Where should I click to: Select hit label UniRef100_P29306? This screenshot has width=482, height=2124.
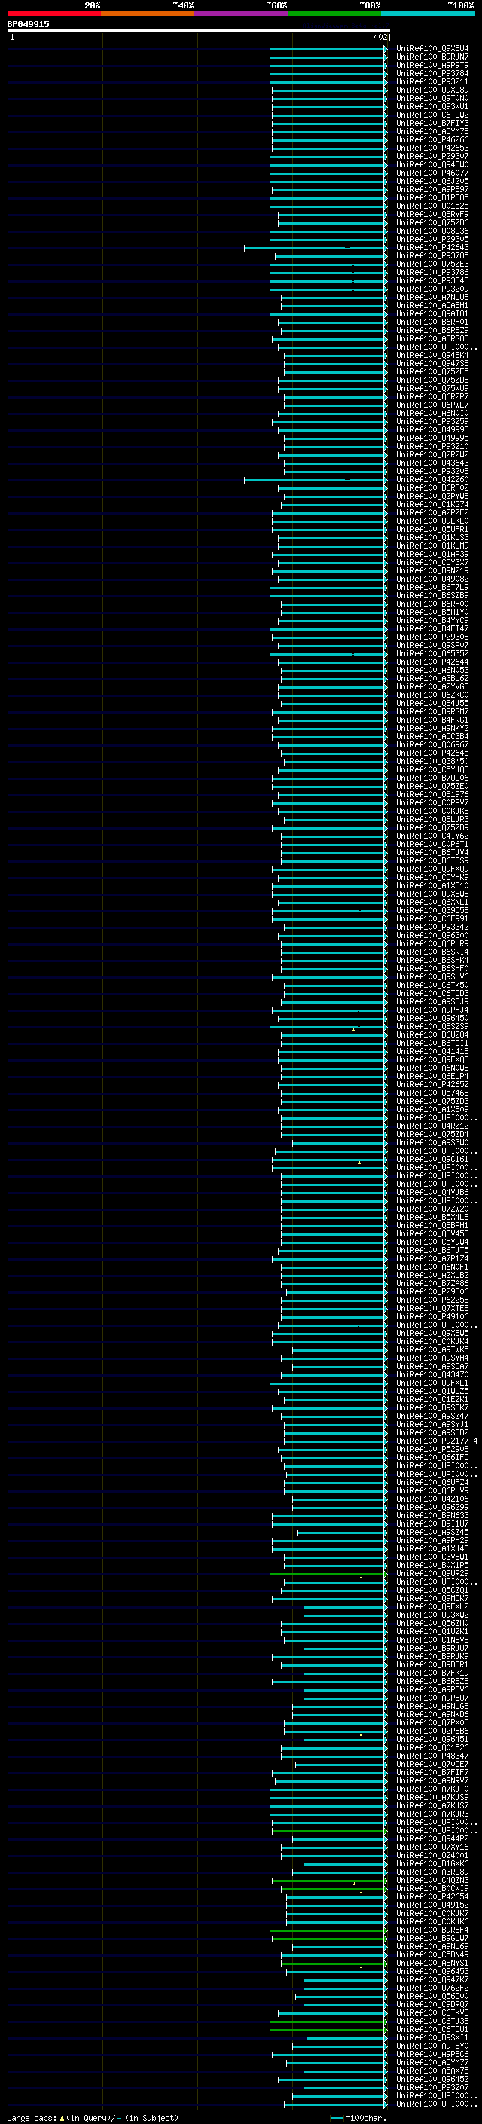click(x=432, y=1292)
